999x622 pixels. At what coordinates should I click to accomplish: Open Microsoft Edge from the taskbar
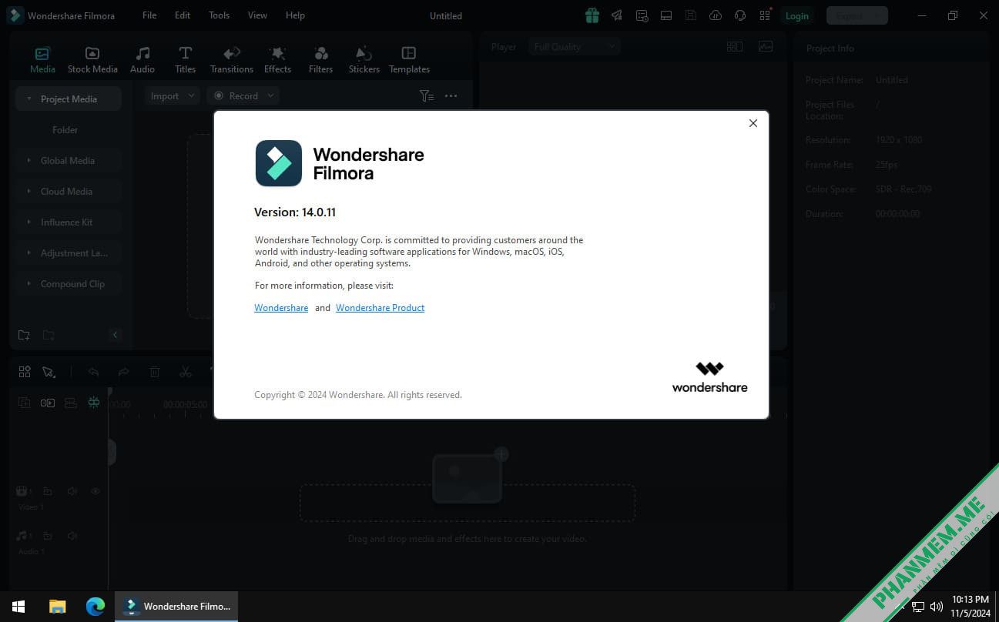click(x=96, y=607)
